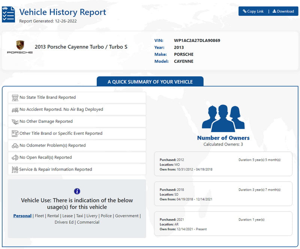Click the service and repair icon
This screenshot has height=249, width=300.
click(15, 170)
